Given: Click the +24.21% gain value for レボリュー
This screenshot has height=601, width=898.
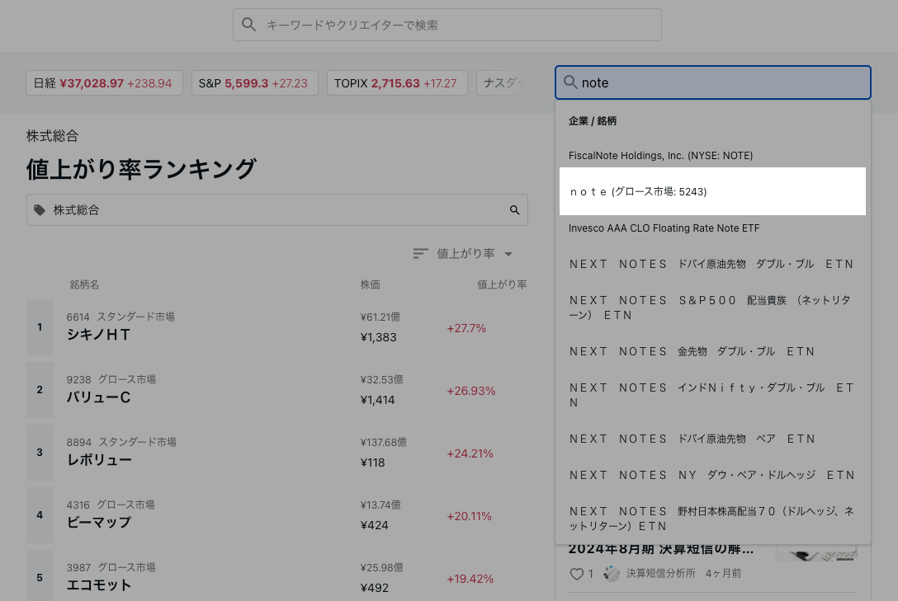Looking at the screenshot, I should tap(470, 453).
